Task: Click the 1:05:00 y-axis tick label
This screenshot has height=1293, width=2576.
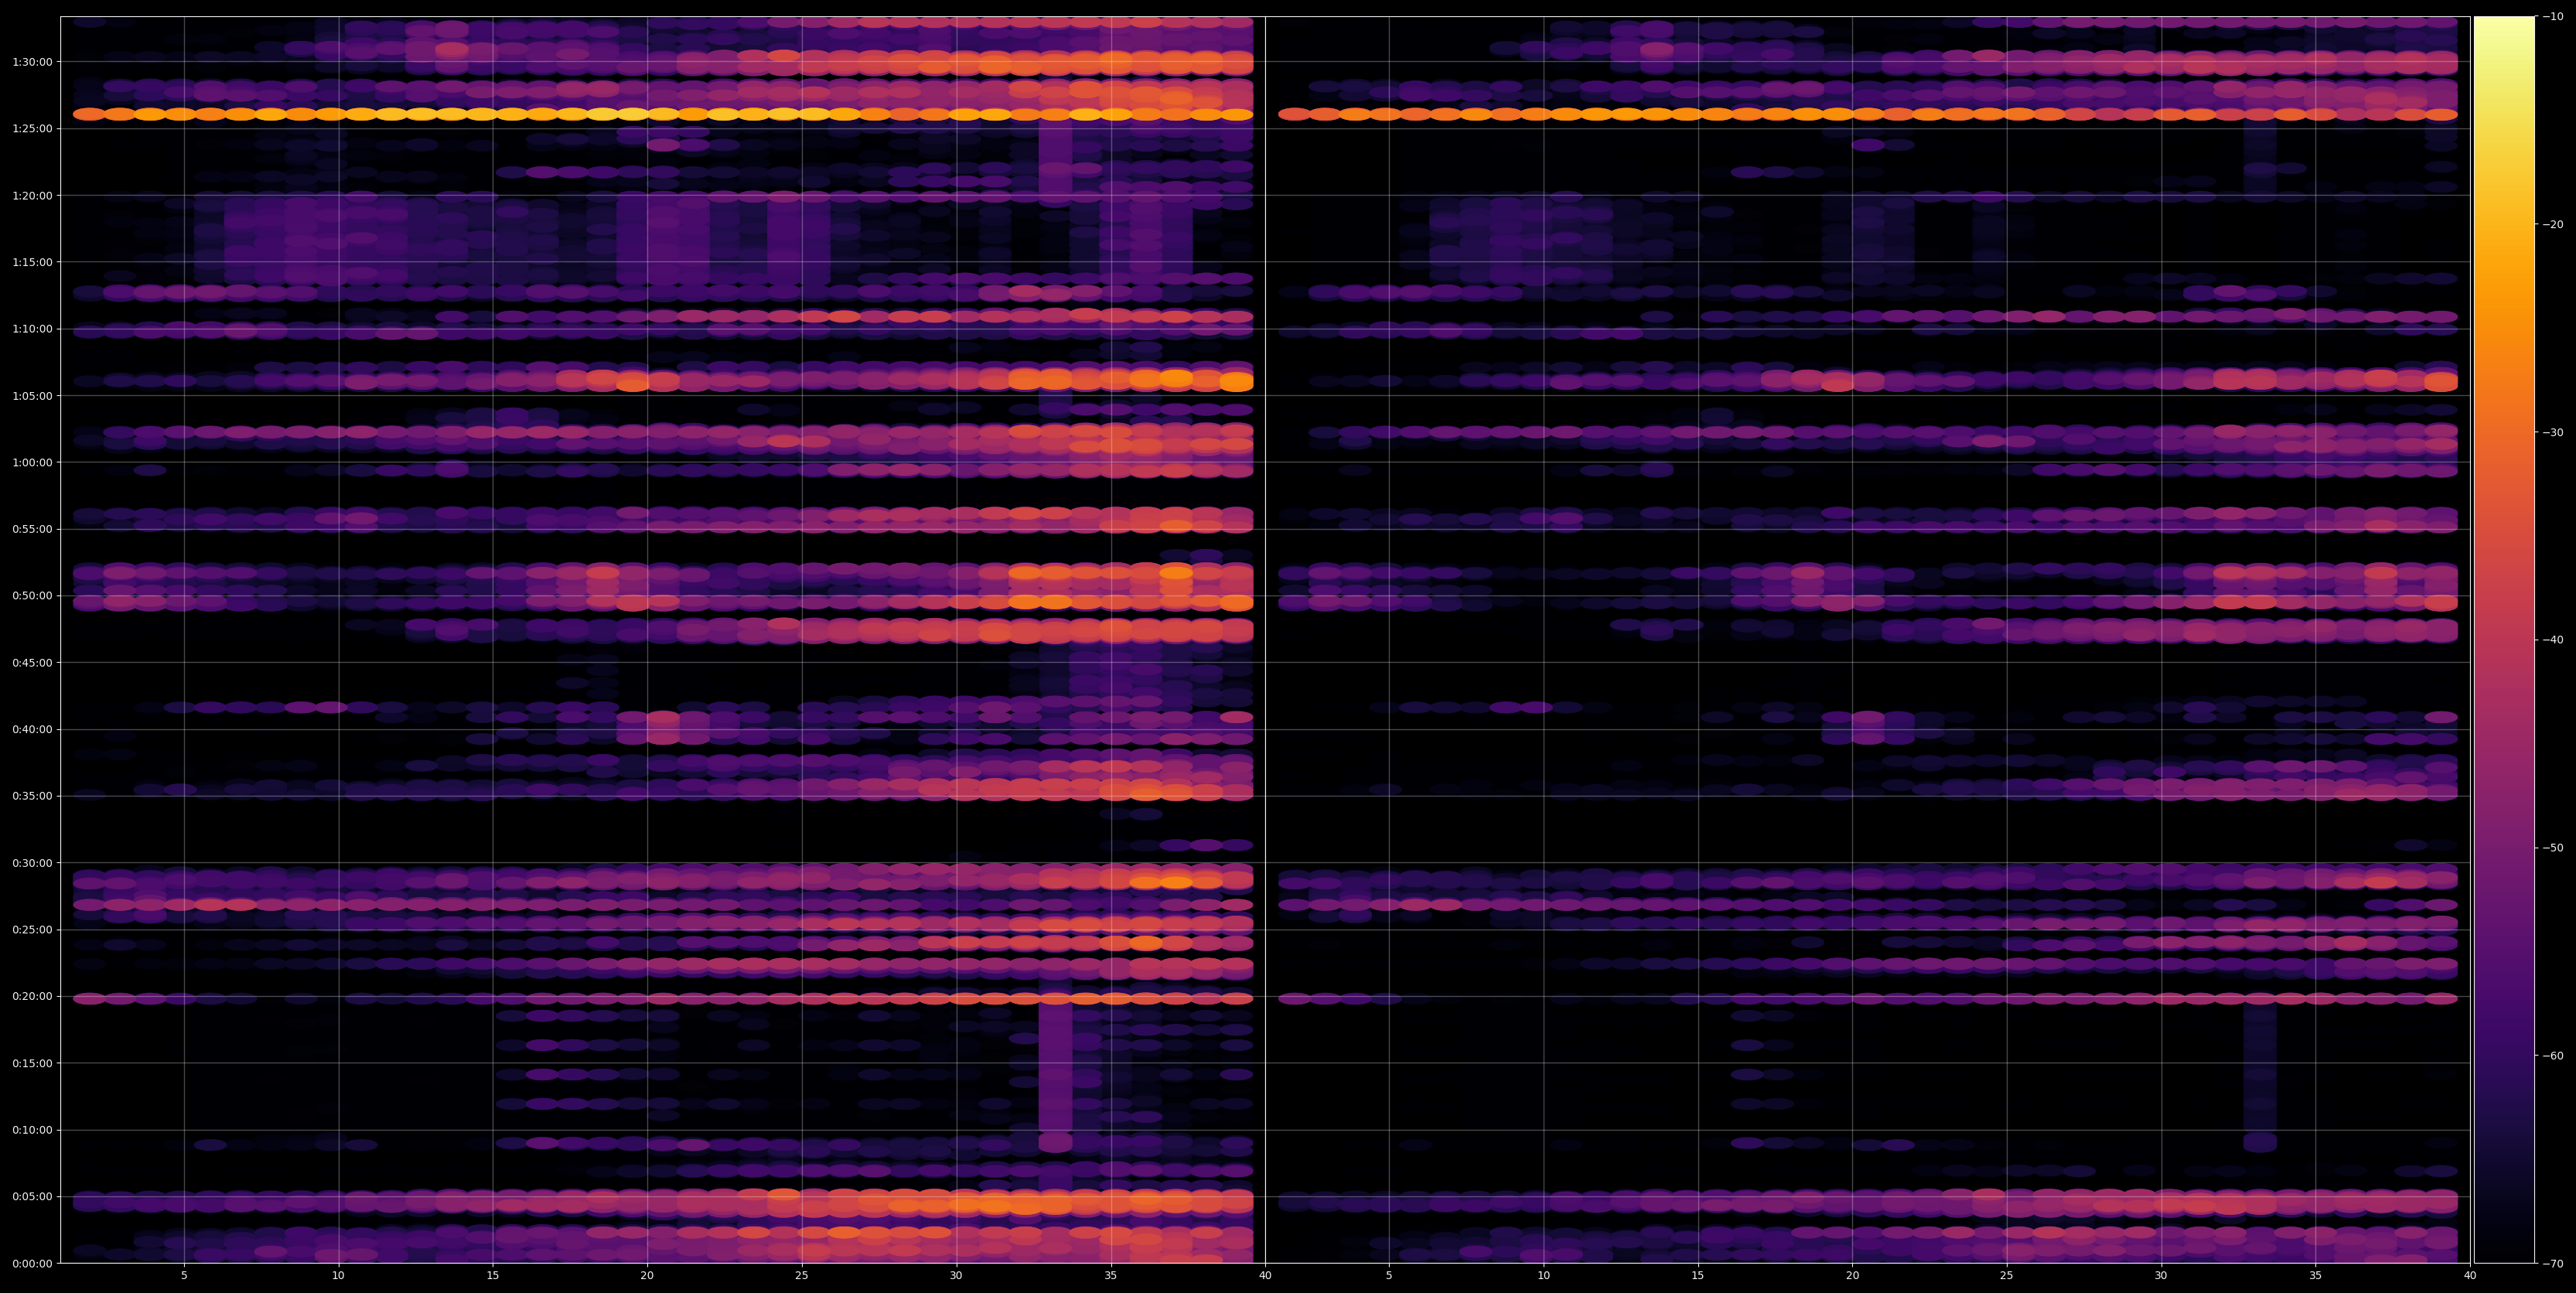Action: [32, 395]
